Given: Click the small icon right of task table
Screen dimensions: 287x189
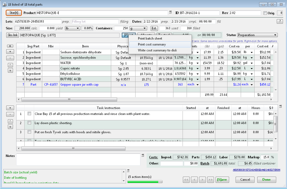Looking at the screenshot, I should coord(281,106).
